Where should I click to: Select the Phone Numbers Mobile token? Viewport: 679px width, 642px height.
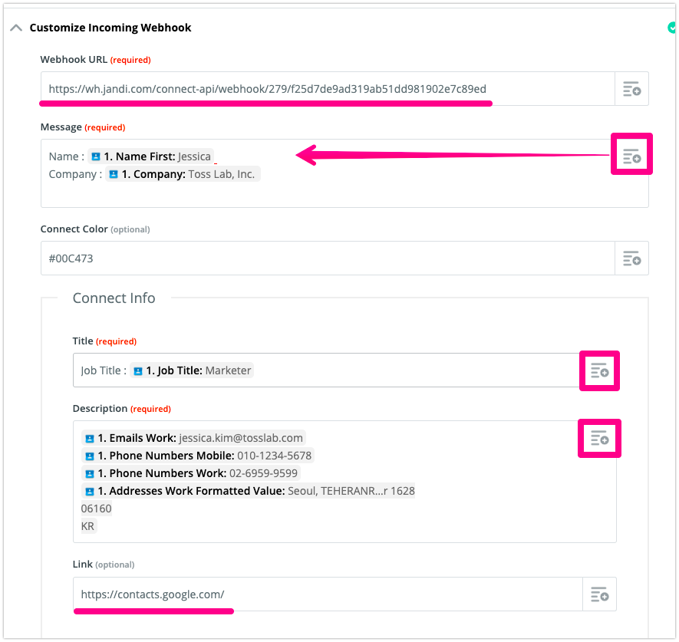point(198,456)
